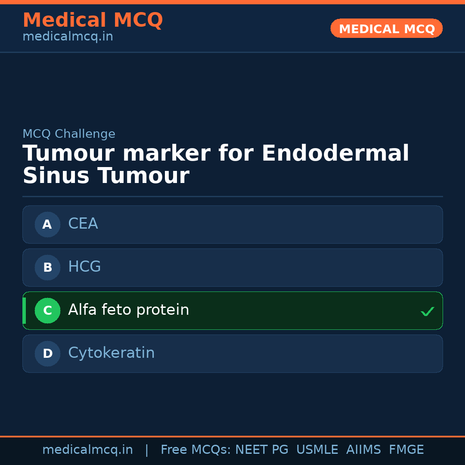Click the orange Medical MCQ title
Viewport: 465px width, 465px height.
coord(93,20)
